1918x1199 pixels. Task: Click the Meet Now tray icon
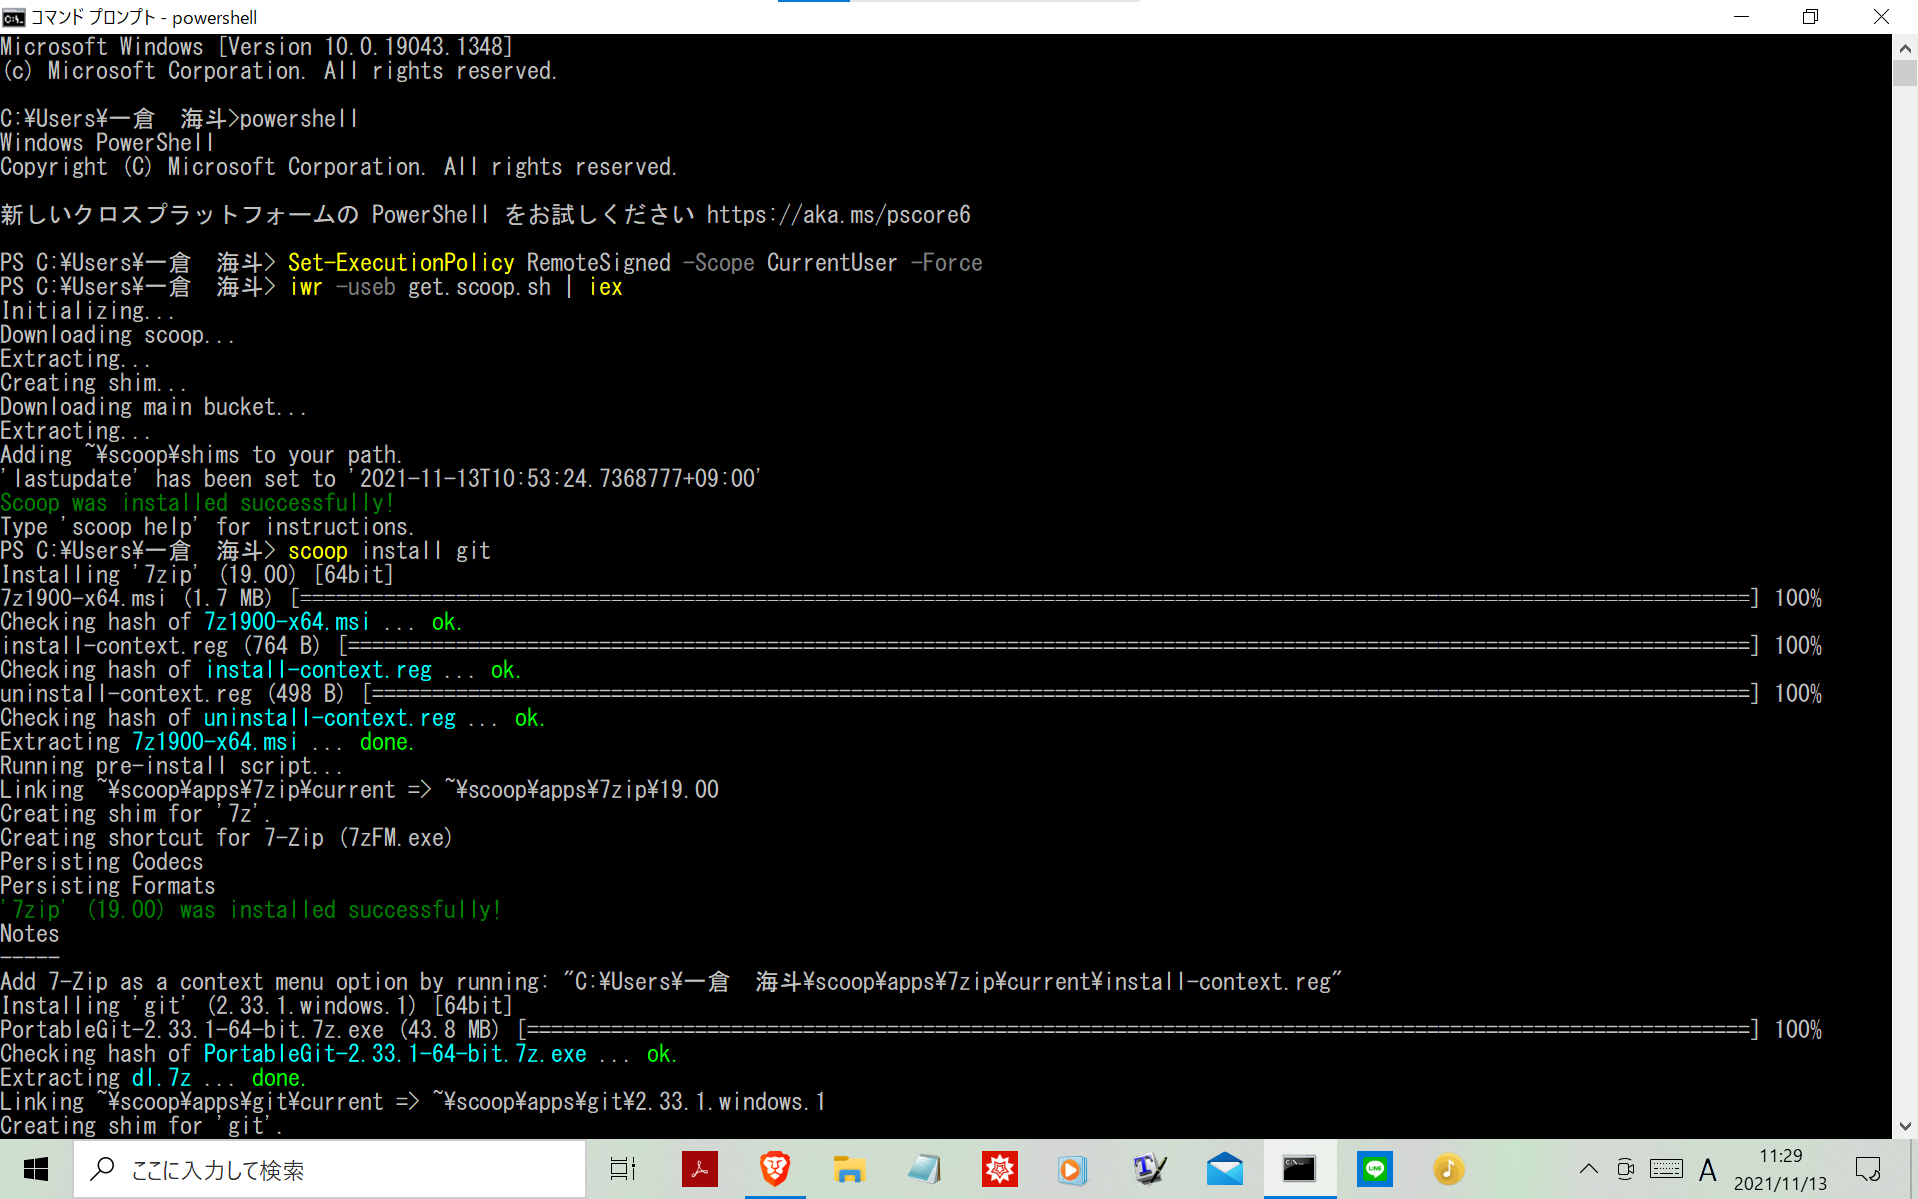coord(1626,1169)
